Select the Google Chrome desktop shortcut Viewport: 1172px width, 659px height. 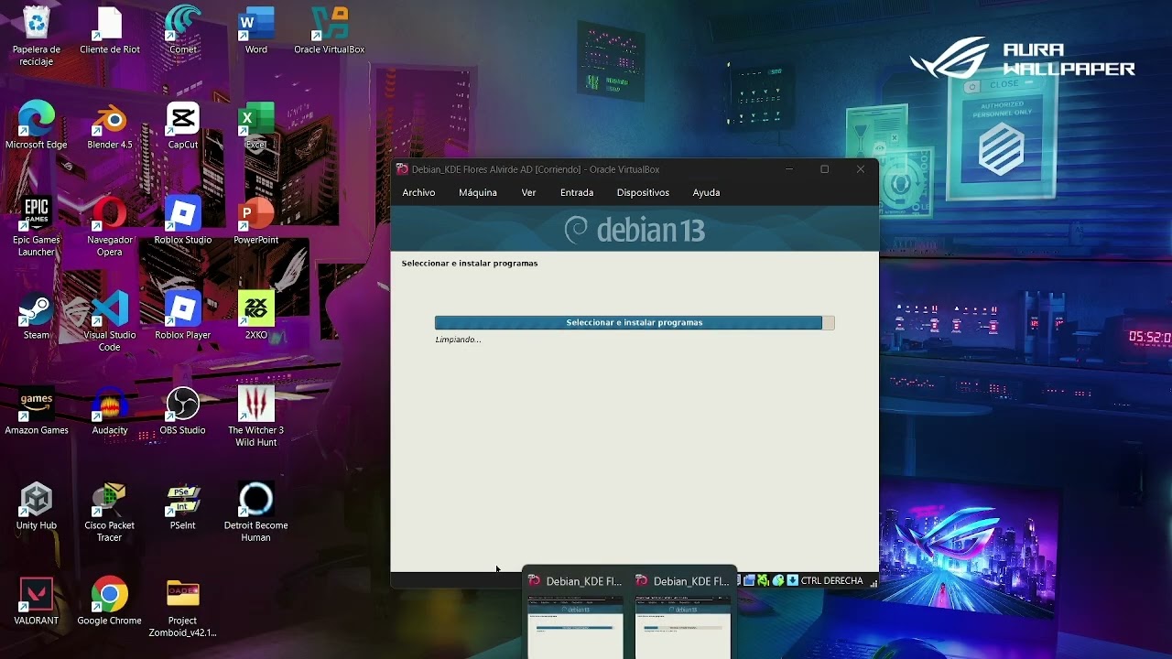pyautogui.click(x=110, y=600)
